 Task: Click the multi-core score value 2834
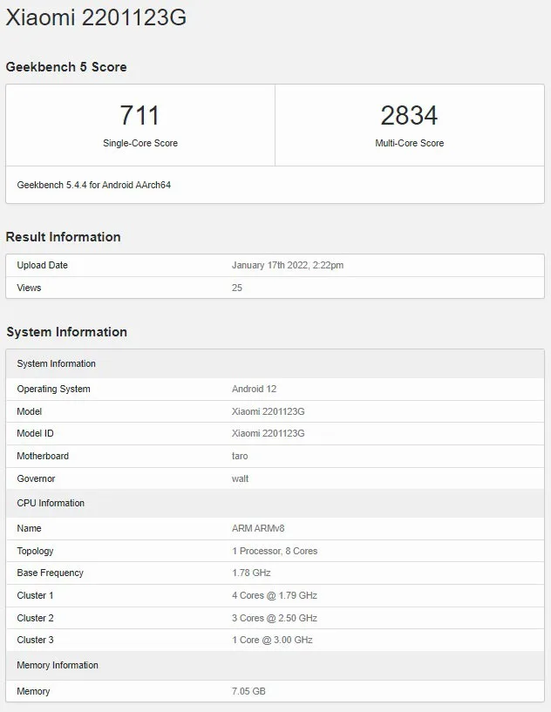point(409,115)
